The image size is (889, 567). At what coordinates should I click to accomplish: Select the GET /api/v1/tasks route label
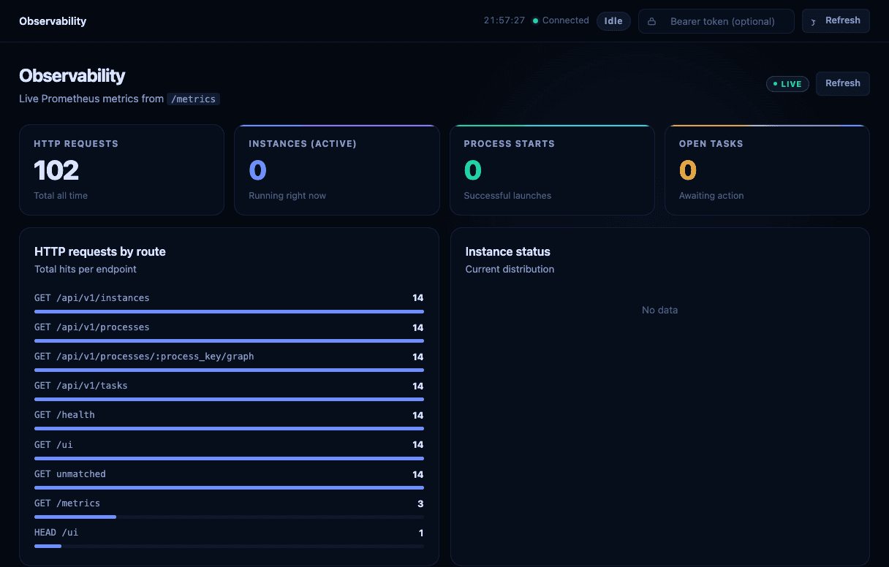click(81, 386)
